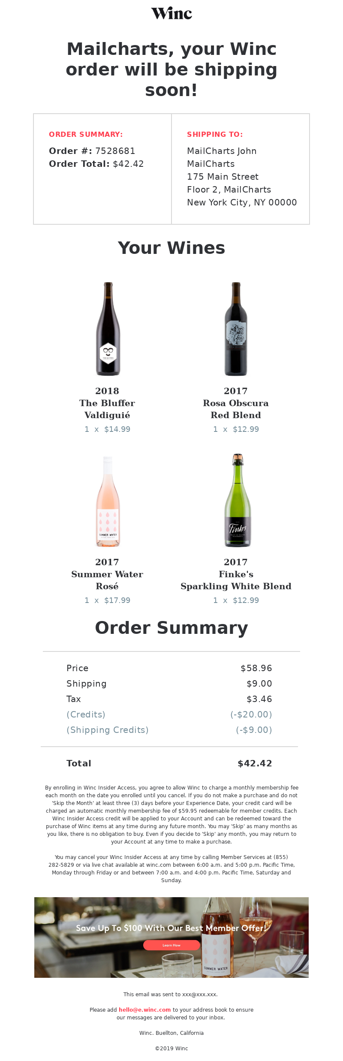Open the Rosa Obscura bottle image
343x1061 pixels.
[236, 329]
